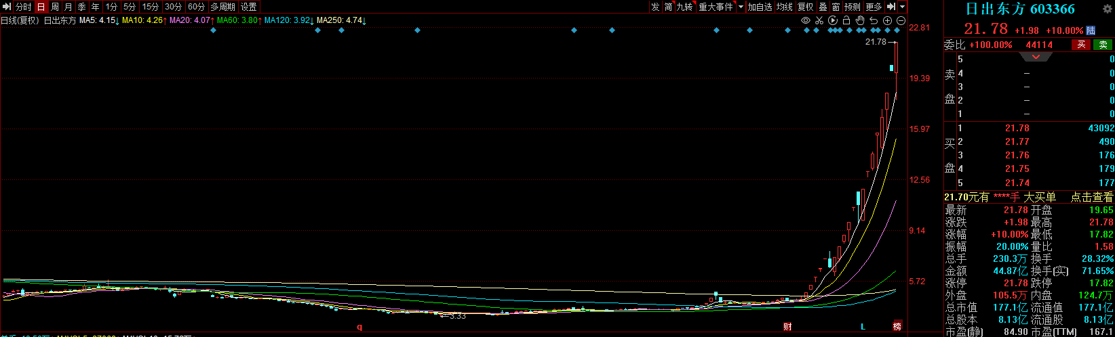
Task: Click the undo back arrow icon
Action: tap(874, 20)
